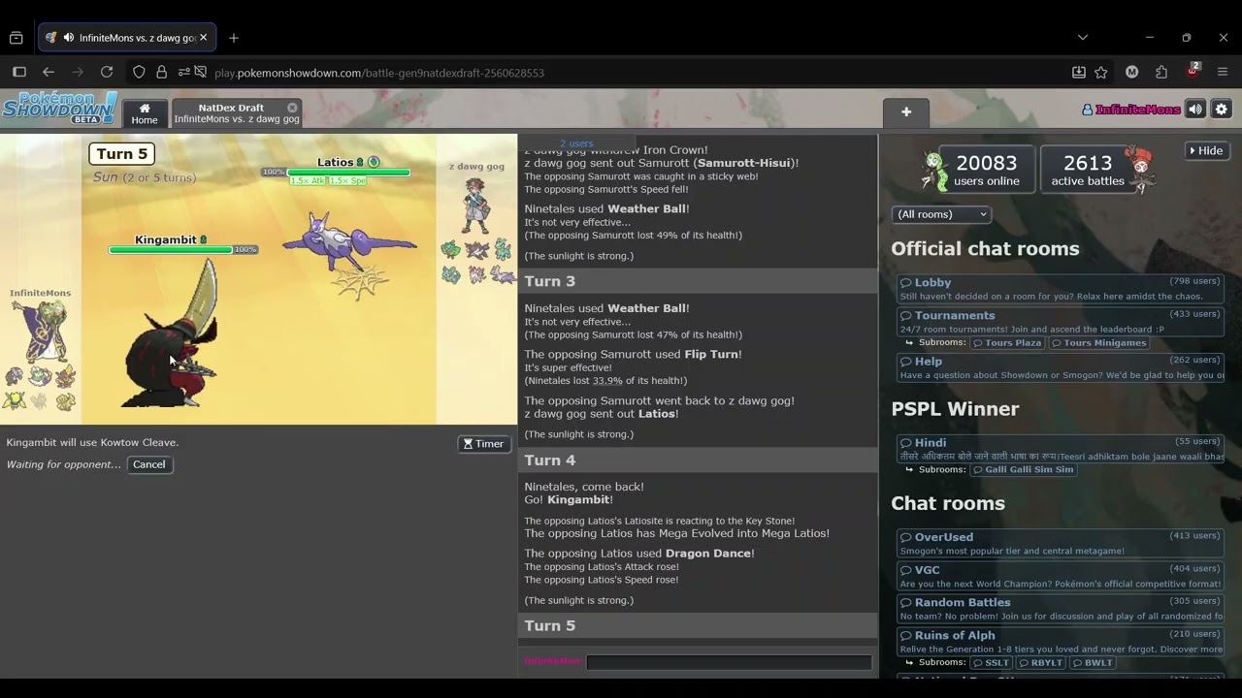Click z dawg gog's last team icon
Screen dimensions: 1242x698
click(502, 275)
